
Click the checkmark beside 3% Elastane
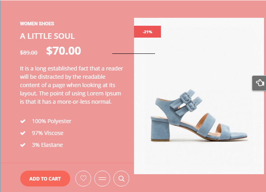coord(23,145)
